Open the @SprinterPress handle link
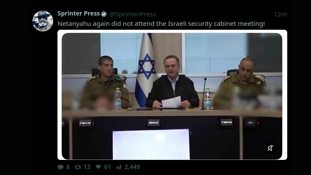This screenshot has height=175, width=311. [x=133, y=14]
